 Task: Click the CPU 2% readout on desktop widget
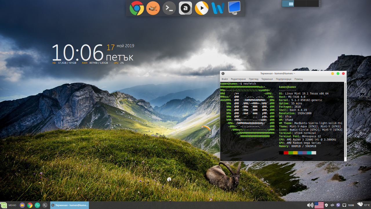(119, 63)
